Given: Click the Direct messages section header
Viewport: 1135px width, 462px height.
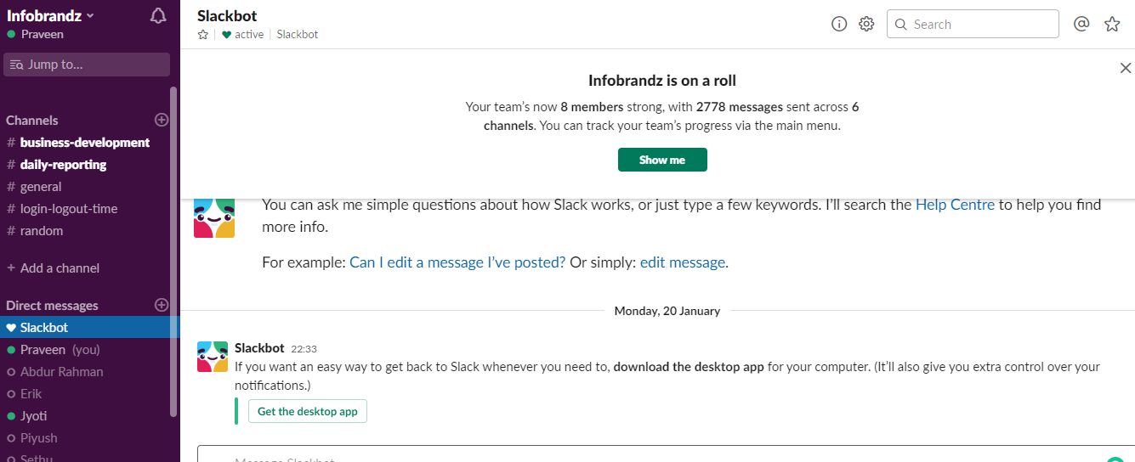Looking at the screenshot, I should (x=52, y=306).
